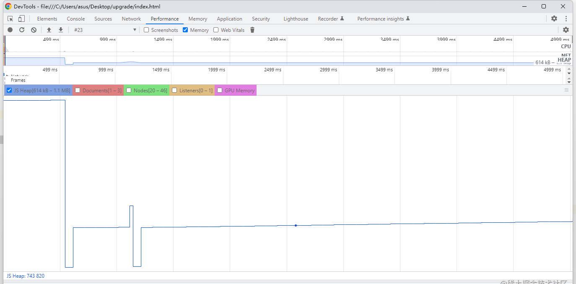The image size is (576, 284).
Task: Toggle the Nodes counter in memory legend
Action: pyautogui.click(x=129, y=90)
